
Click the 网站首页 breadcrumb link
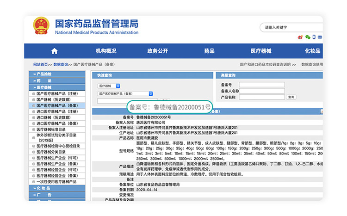tap(40, 64)
